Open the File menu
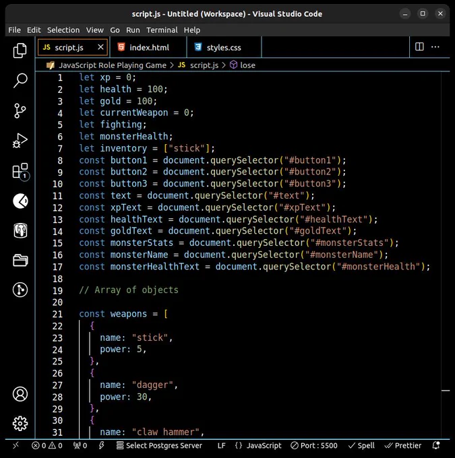 [14, 30]
